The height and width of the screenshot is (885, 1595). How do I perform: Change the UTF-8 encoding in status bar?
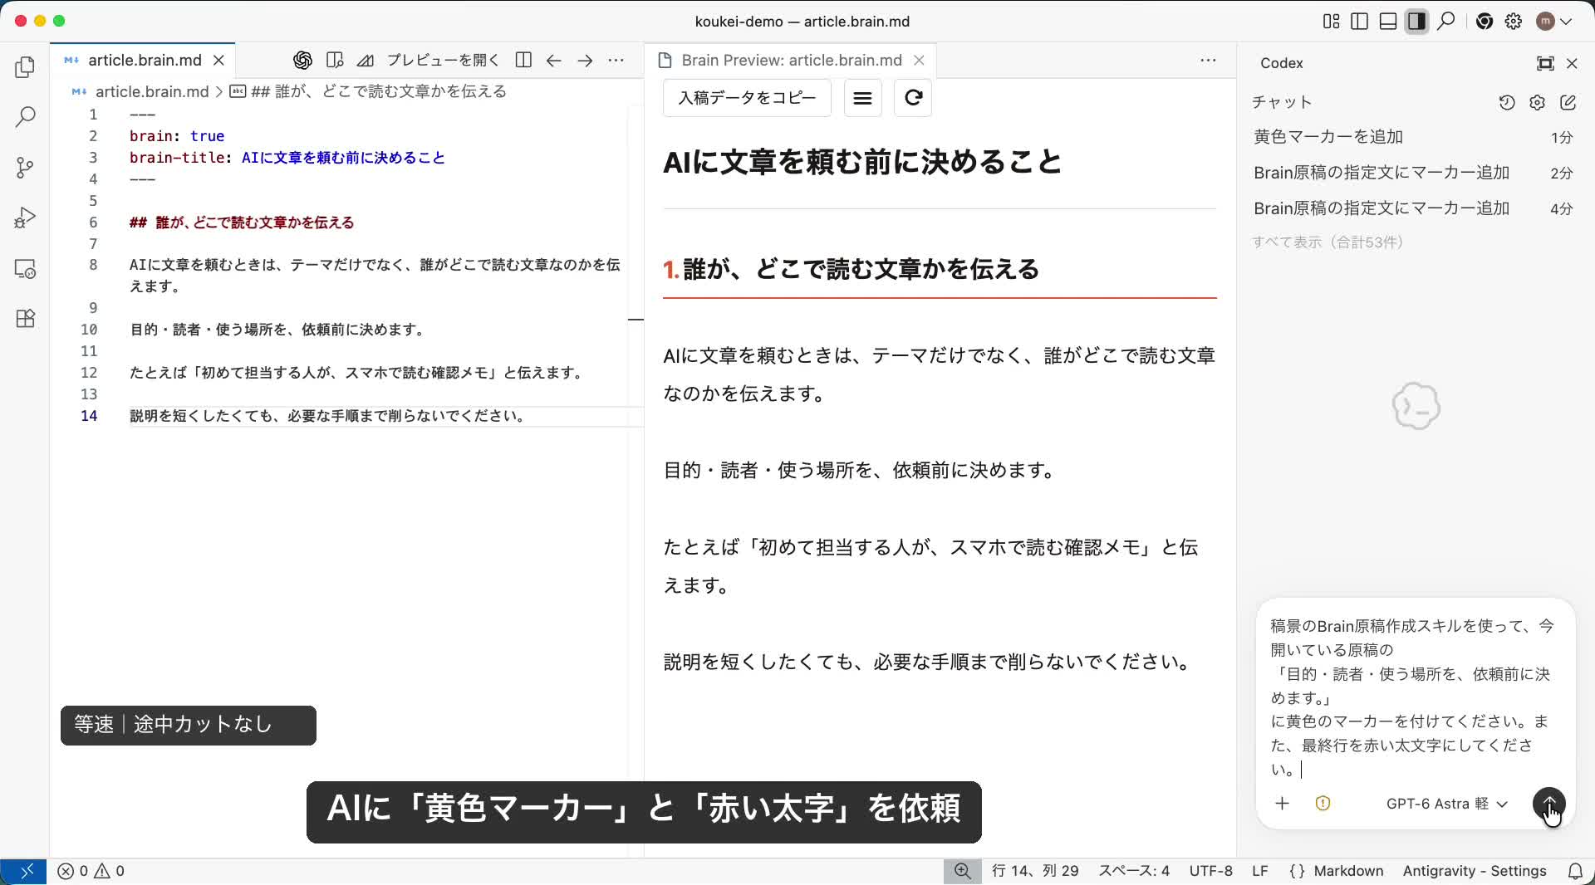click(1210, 871)
